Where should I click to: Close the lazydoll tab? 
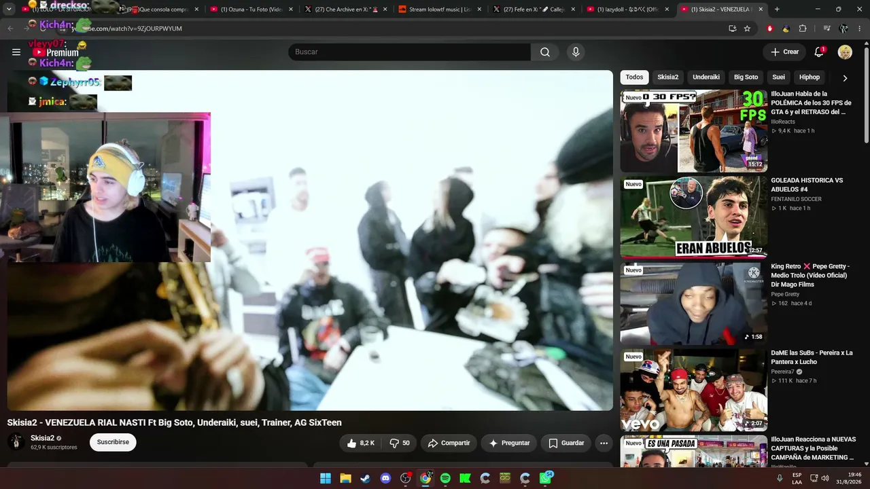click(667, 10)
